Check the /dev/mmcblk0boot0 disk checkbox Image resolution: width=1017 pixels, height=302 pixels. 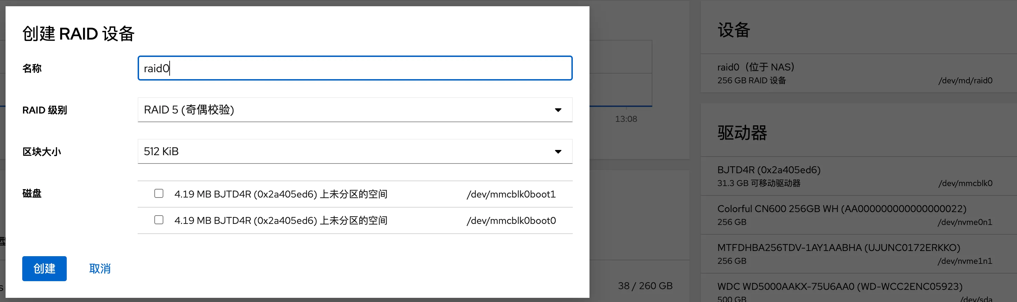159,220
